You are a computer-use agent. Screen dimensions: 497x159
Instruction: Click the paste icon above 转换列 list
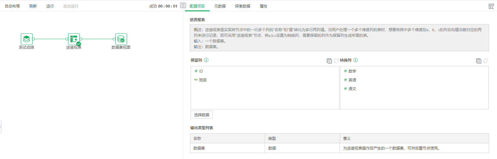(486, 61)
